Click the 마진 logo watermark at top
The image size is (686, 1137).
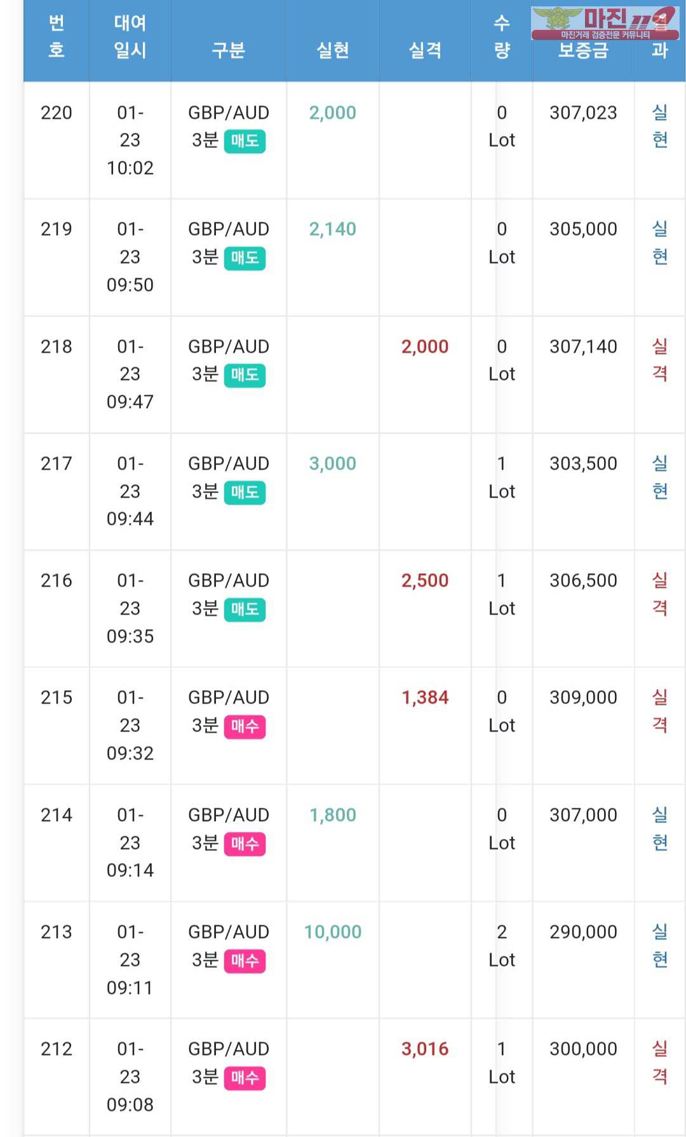[605, 23]
